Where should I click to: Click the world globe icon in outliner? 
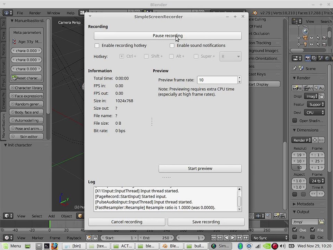point(305,31)
